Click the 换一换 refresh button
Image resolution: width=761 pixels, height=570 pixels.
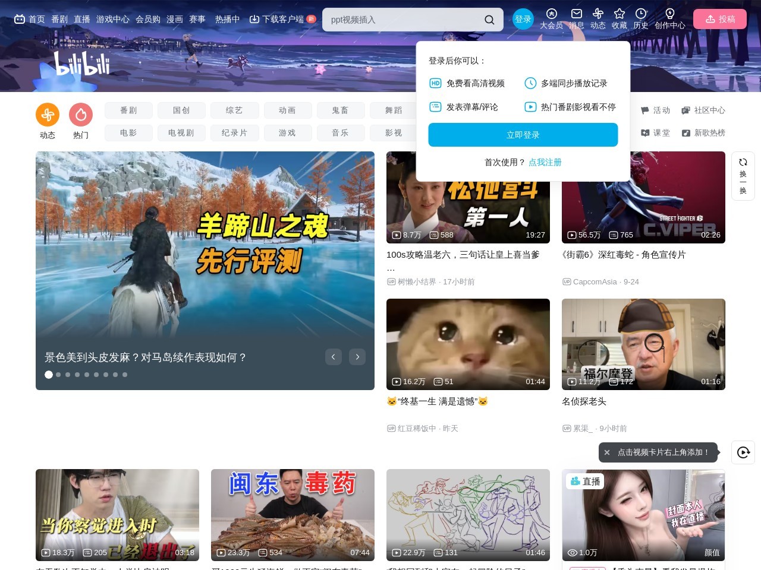743,176
